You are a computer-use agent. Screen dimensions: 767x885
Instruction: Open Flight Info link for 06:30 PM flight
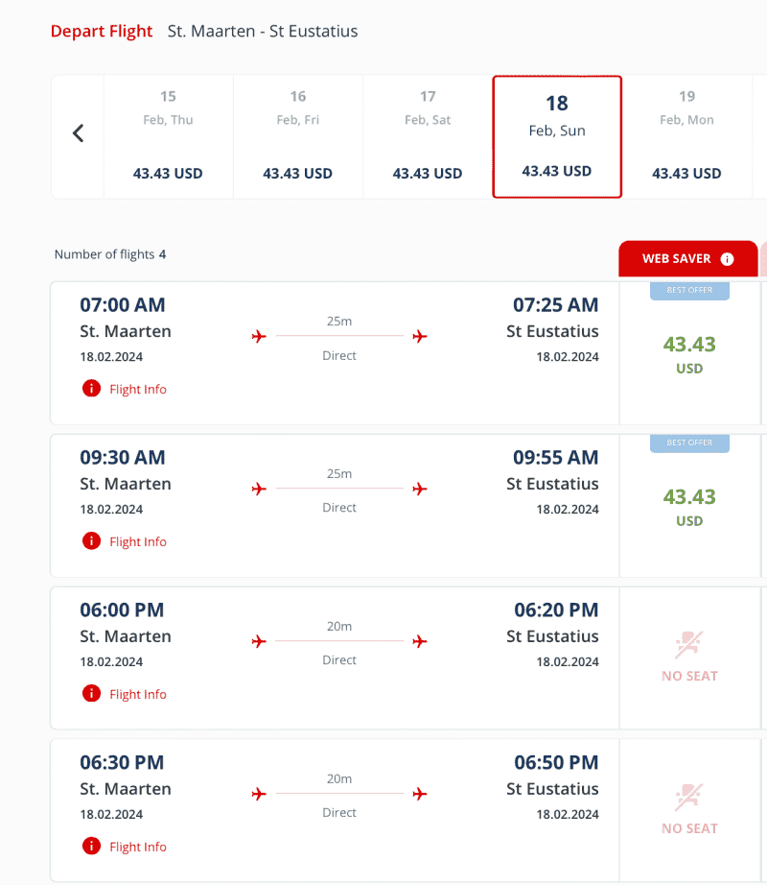[x=138, y=847]
